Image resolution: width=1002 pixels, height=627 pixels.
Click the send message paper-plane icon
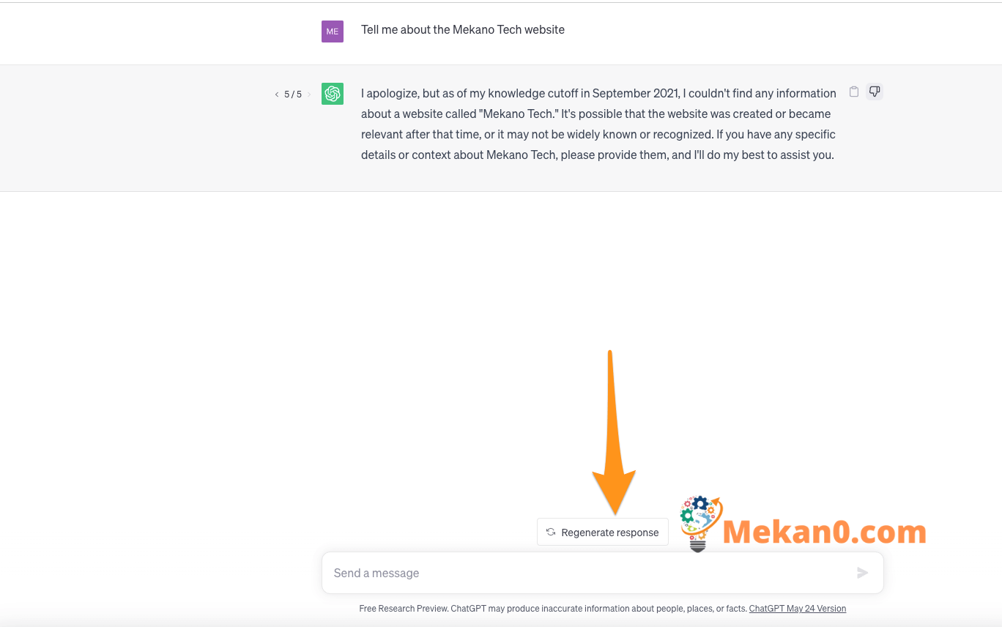coord(863,573)
